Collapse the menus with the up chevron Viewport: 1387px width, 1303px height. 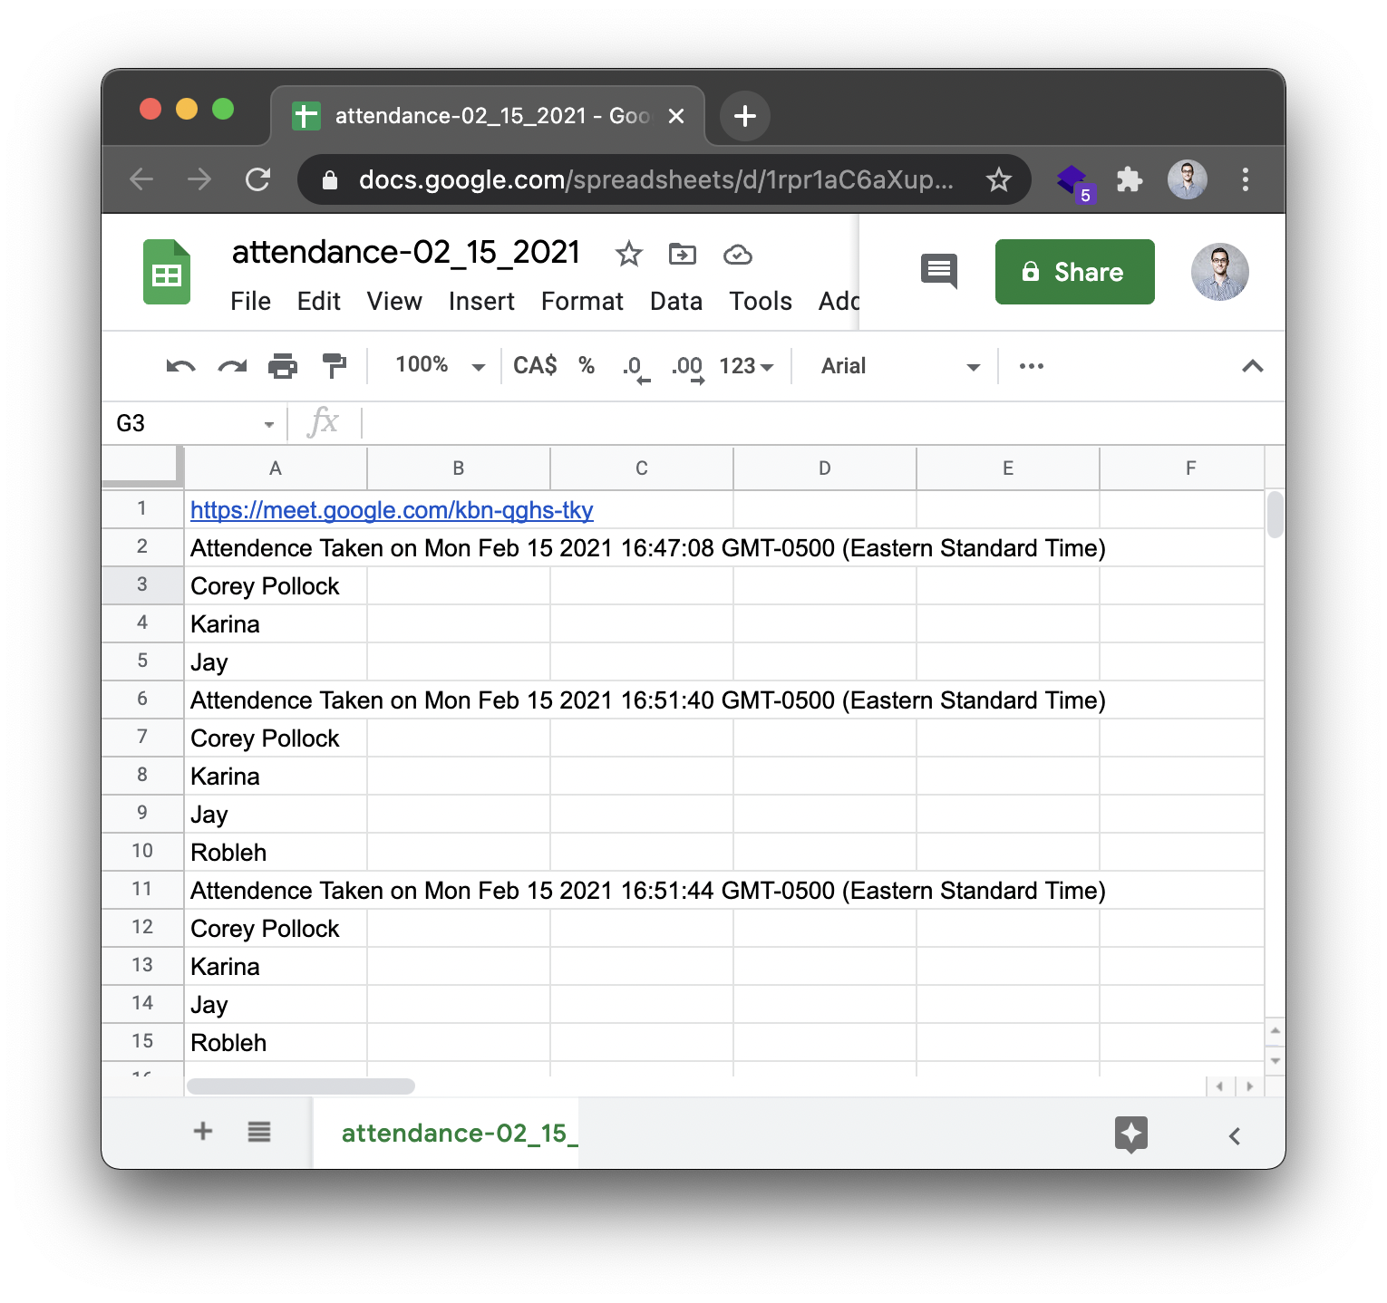pyautogui.click(x=1252, y=366)
